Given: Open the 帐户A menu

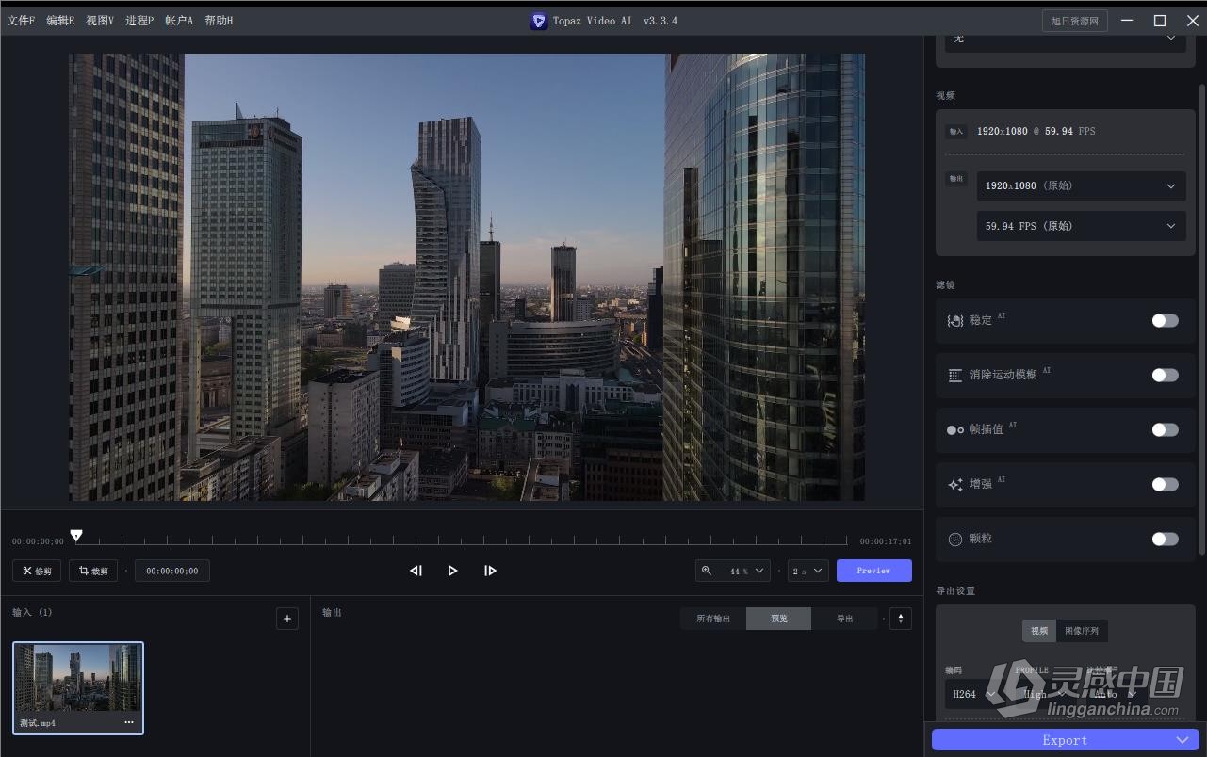Looking at the screenshot, I should click(x=179, y=21).
